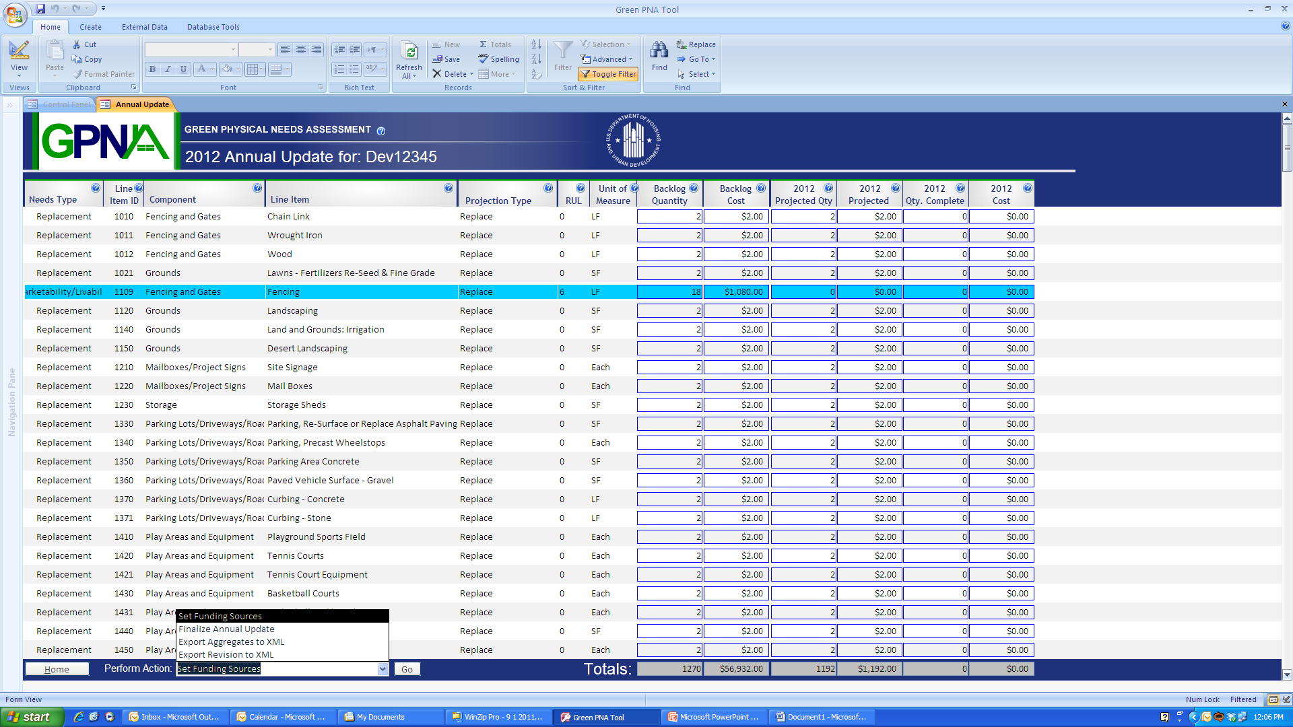The height and width of the screenshot is (727, 1293).
Task: Toggle the Filtered status indicator
Action: [x=1242, y=699]
